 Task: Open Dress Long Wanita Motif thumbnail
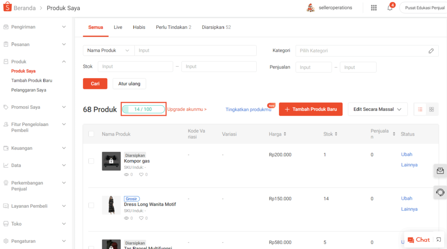pos(111,205)
